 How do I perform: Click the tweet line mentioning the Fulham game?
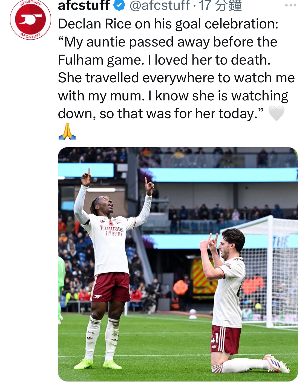coord(164,60)
